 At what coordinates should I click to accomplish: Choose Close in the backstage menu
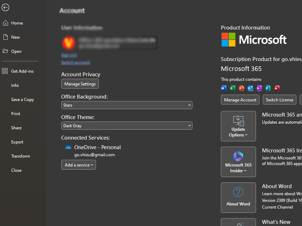click(x=16, y=170)
